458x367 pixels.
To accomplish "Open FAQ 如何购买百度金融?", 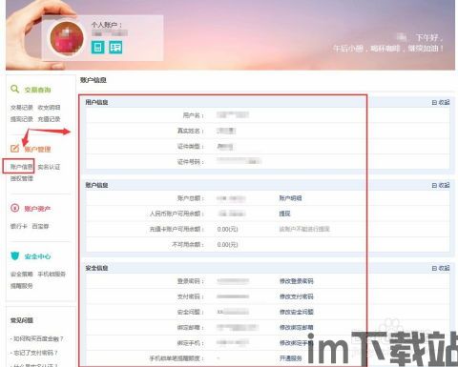I will point(37,338).
